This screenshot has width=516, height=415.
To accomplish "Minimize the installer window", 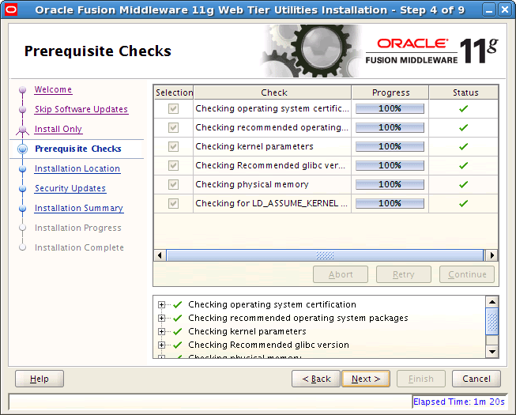I will 489,9.
